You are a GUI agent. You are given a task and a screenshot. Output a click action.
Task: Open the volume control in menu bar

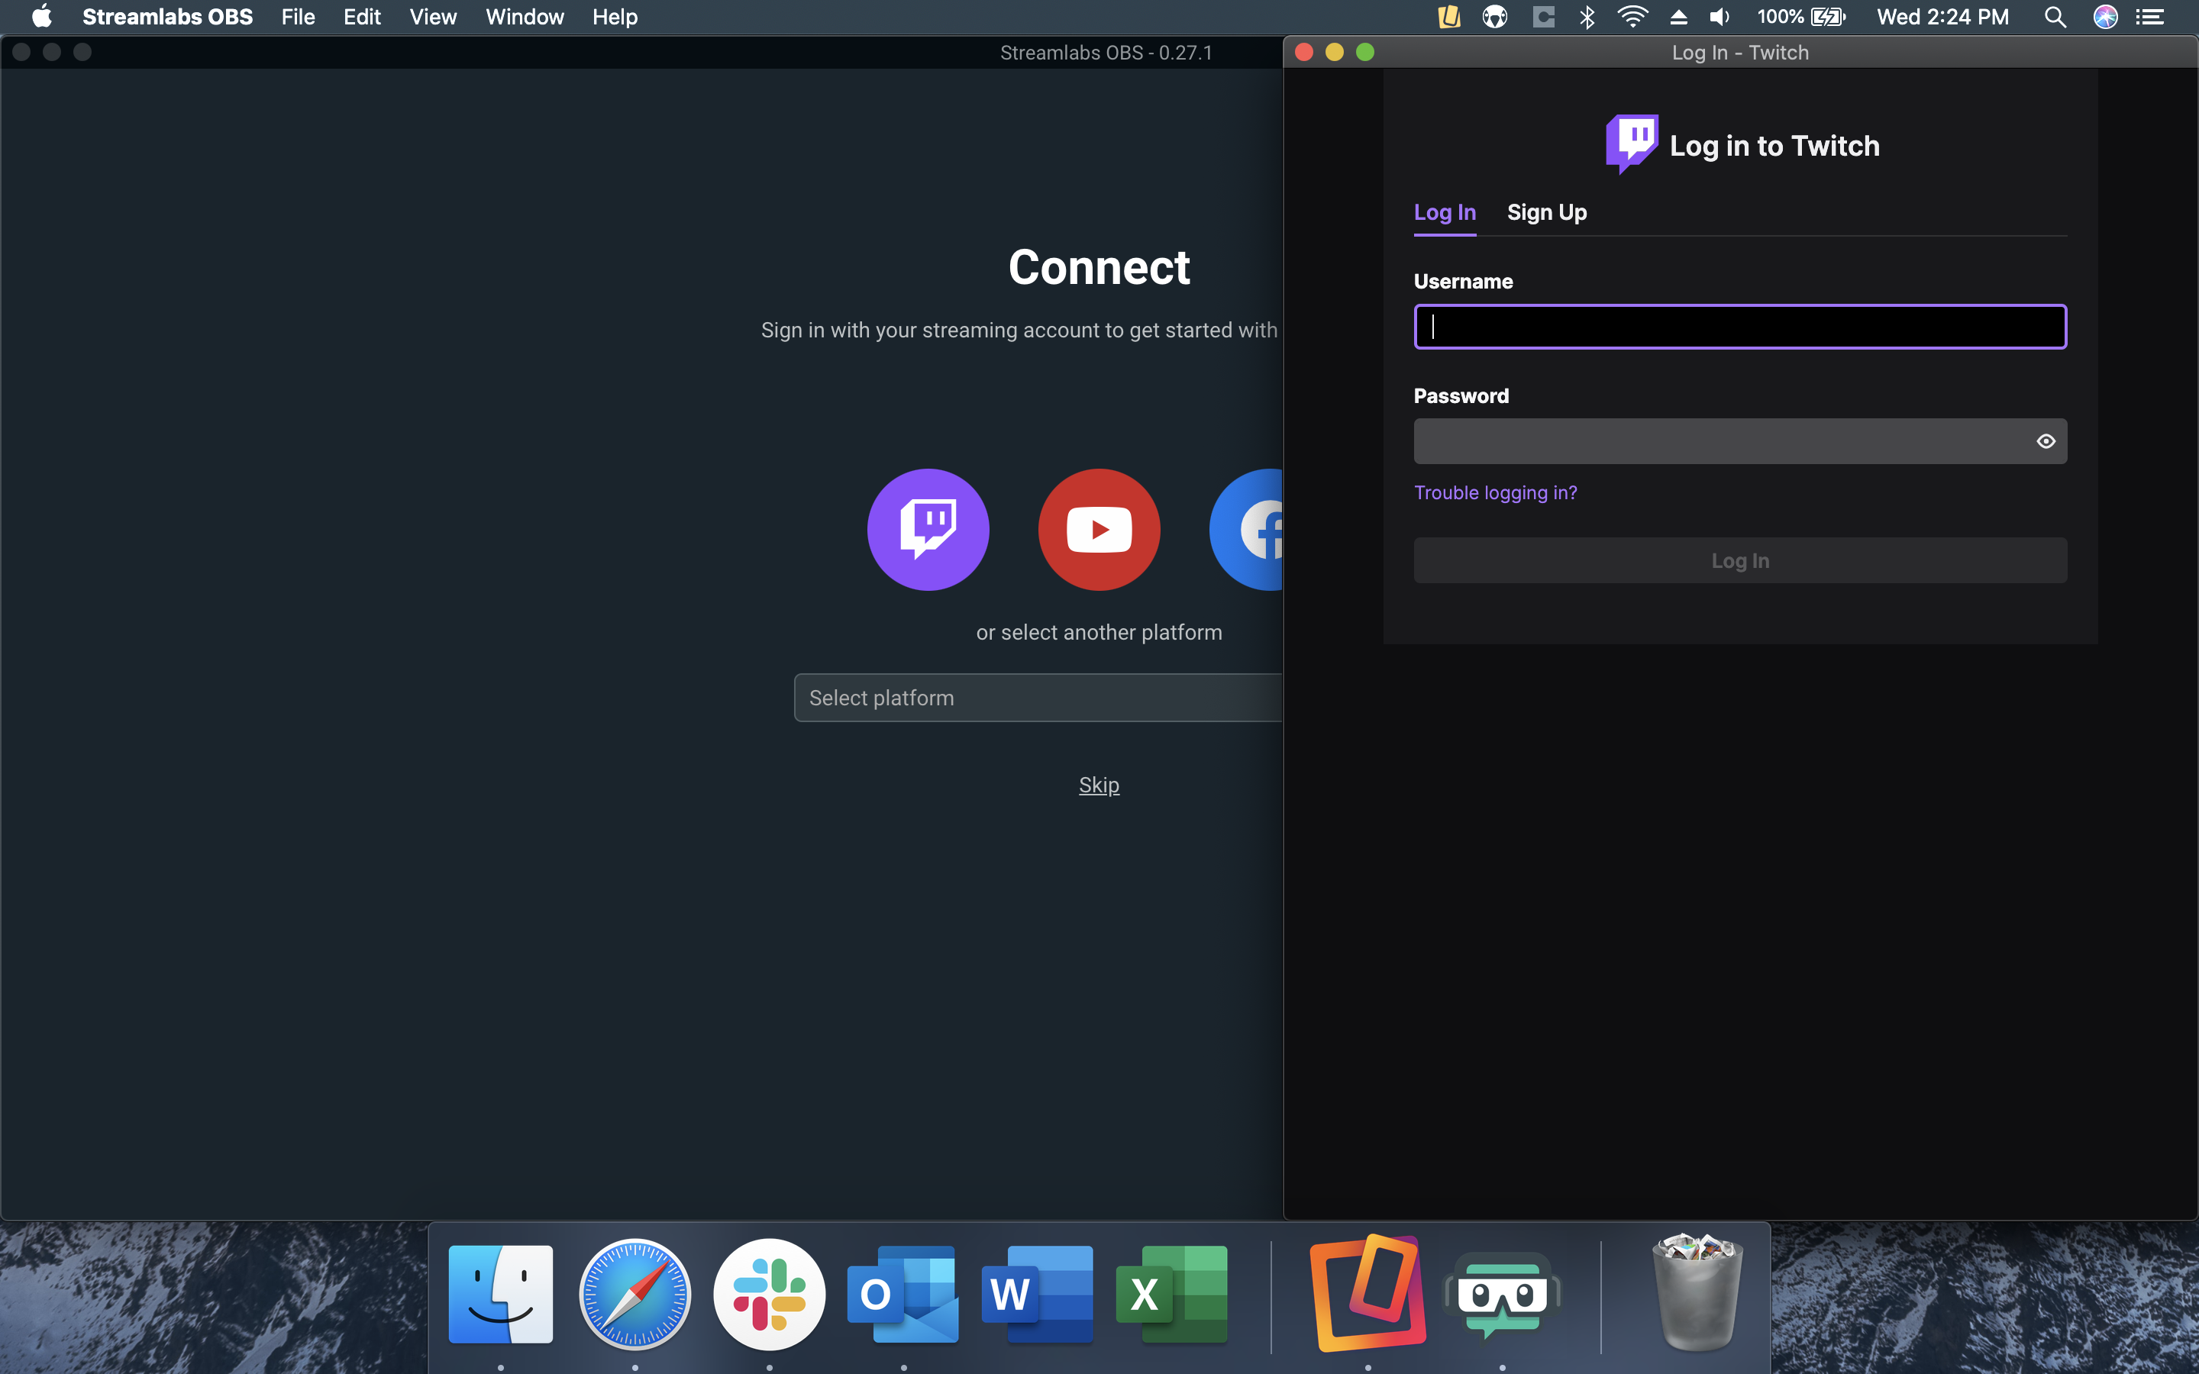1719,18
